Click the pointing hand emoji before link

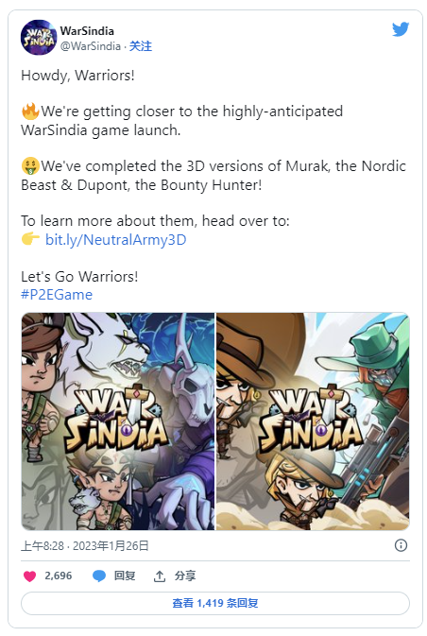click(30, 239)
